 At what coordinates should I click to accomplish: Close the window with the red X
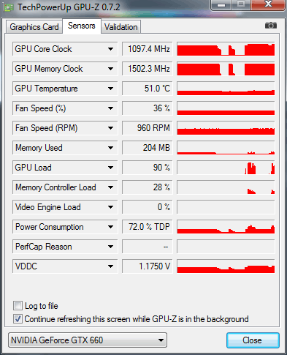coord(268,4)
